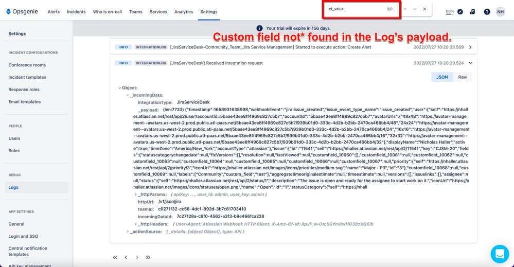Open the chat support widget
This screenshot has height=267, width=514.
500,254
